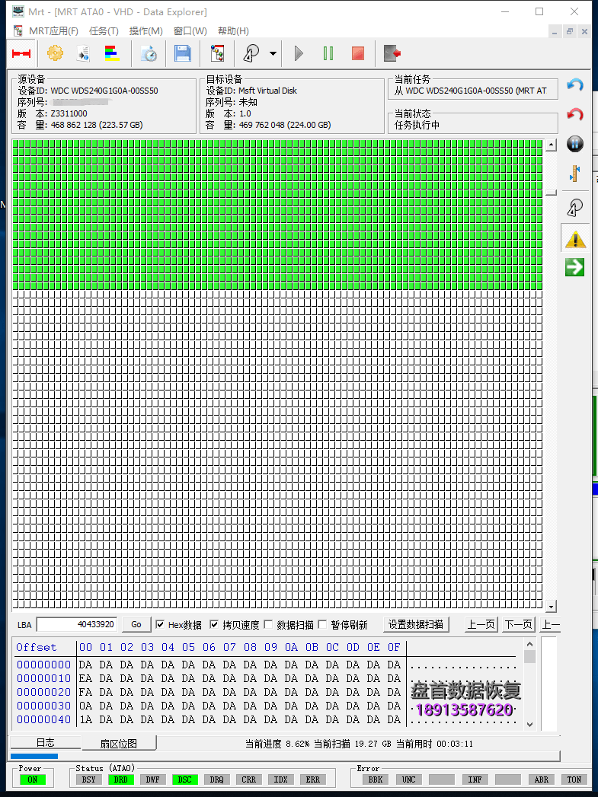This screenshot has width=598, height=797.
Task: Click the red stop square icon
Action: [x=358, y=53]
